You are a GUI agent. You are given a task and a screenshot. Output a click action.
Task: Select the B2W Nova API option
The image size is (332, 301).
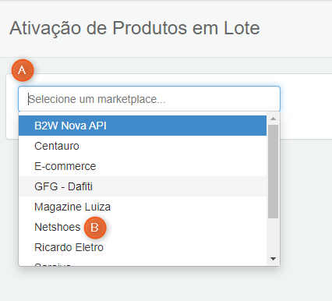(143, 126)
